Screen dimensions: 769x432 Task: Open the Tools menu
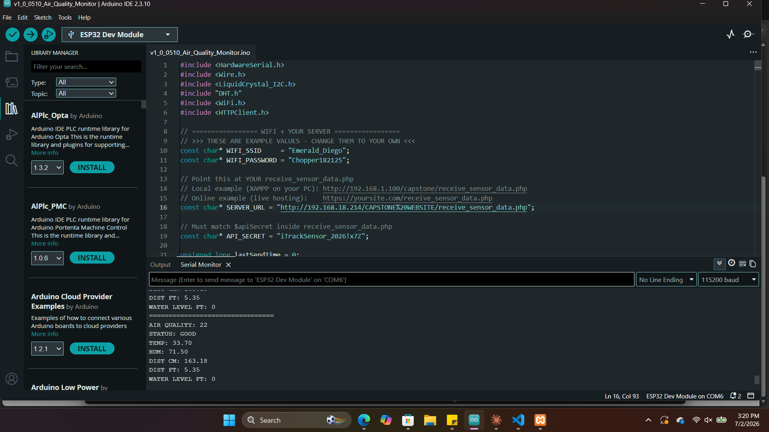pos(65,17)
